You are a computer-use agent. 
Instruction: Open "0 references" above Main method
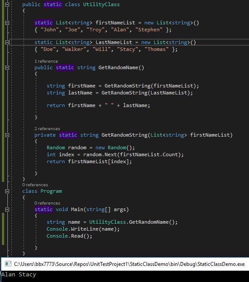coord(47,203)
